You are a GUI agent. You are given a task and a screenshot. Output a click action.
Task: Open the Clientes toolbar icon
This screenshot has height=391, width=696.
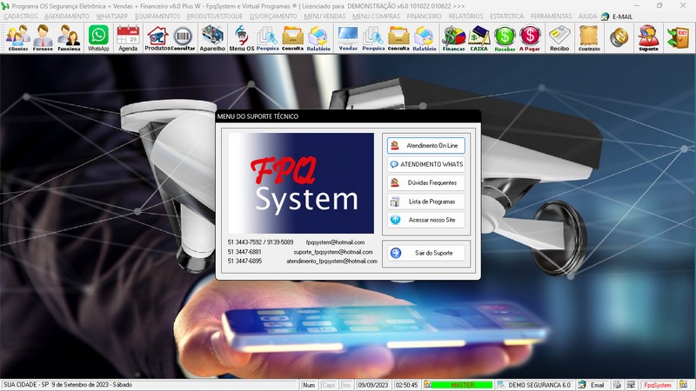click(17, 38)
